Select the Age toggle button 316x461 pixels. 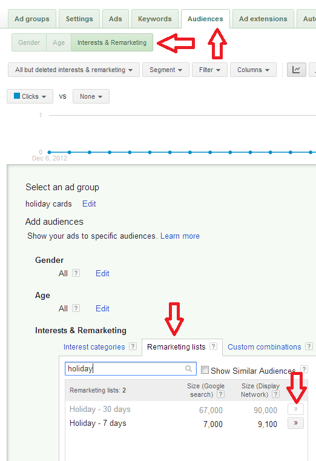coord(59,42)
